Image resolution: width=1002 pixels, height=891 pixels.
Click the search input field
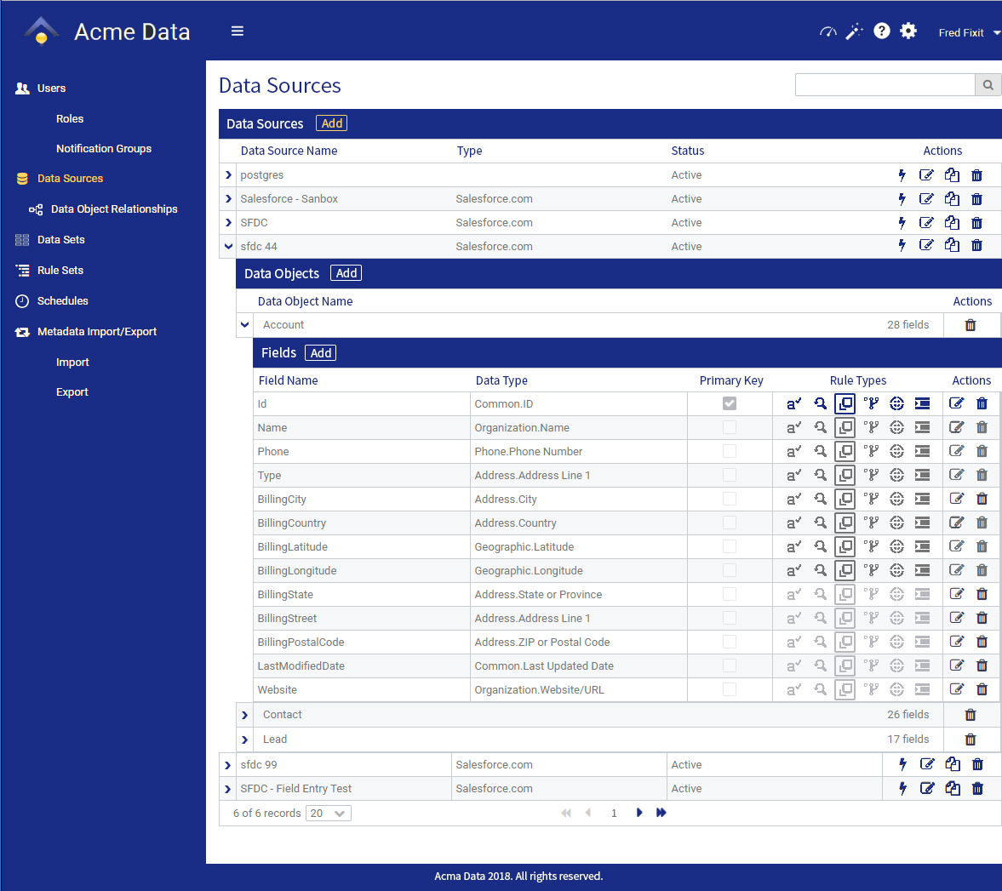click(885, 85)
